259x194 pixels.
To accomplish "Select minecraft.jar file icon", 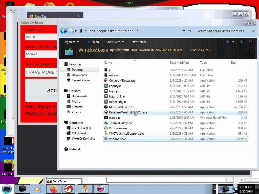I will click(x=106, y=102).
